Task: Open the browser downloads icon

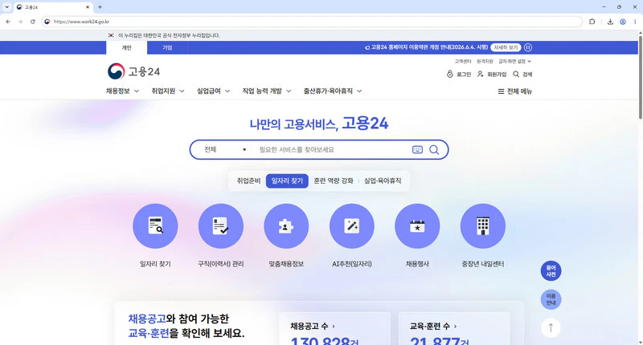Action: point(610,22)
